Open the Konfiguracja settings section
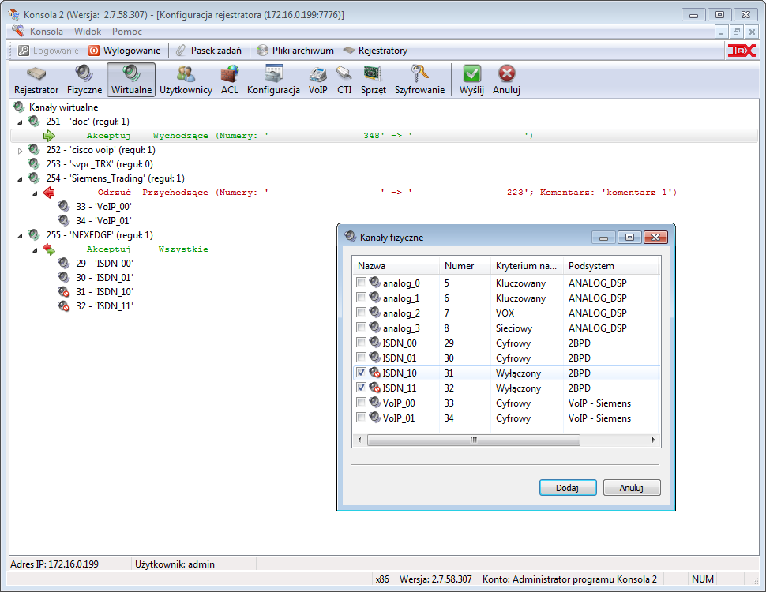Image resolution: width=766 pixels, height=592 pixels. pyautogui.click(x=273, y=80)
